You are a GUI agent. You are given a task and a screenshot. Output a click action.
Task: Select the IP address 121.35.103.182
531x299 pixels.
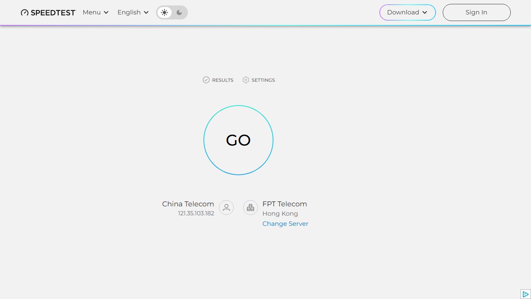pyautogui.click(x=196, y=213)
